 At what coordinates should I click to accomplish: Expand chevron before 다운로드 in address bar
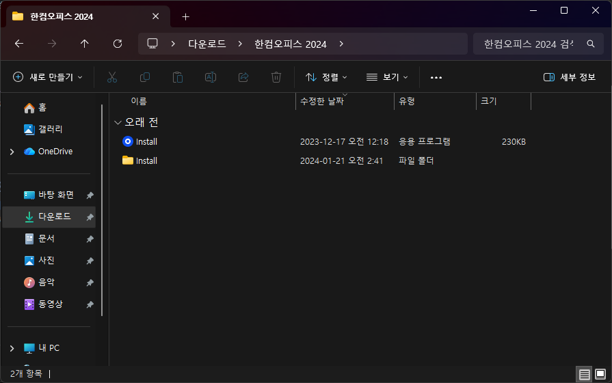click(173, 44)
